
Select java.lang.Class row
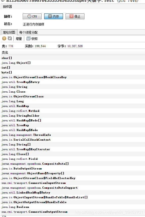pos(73,92)
